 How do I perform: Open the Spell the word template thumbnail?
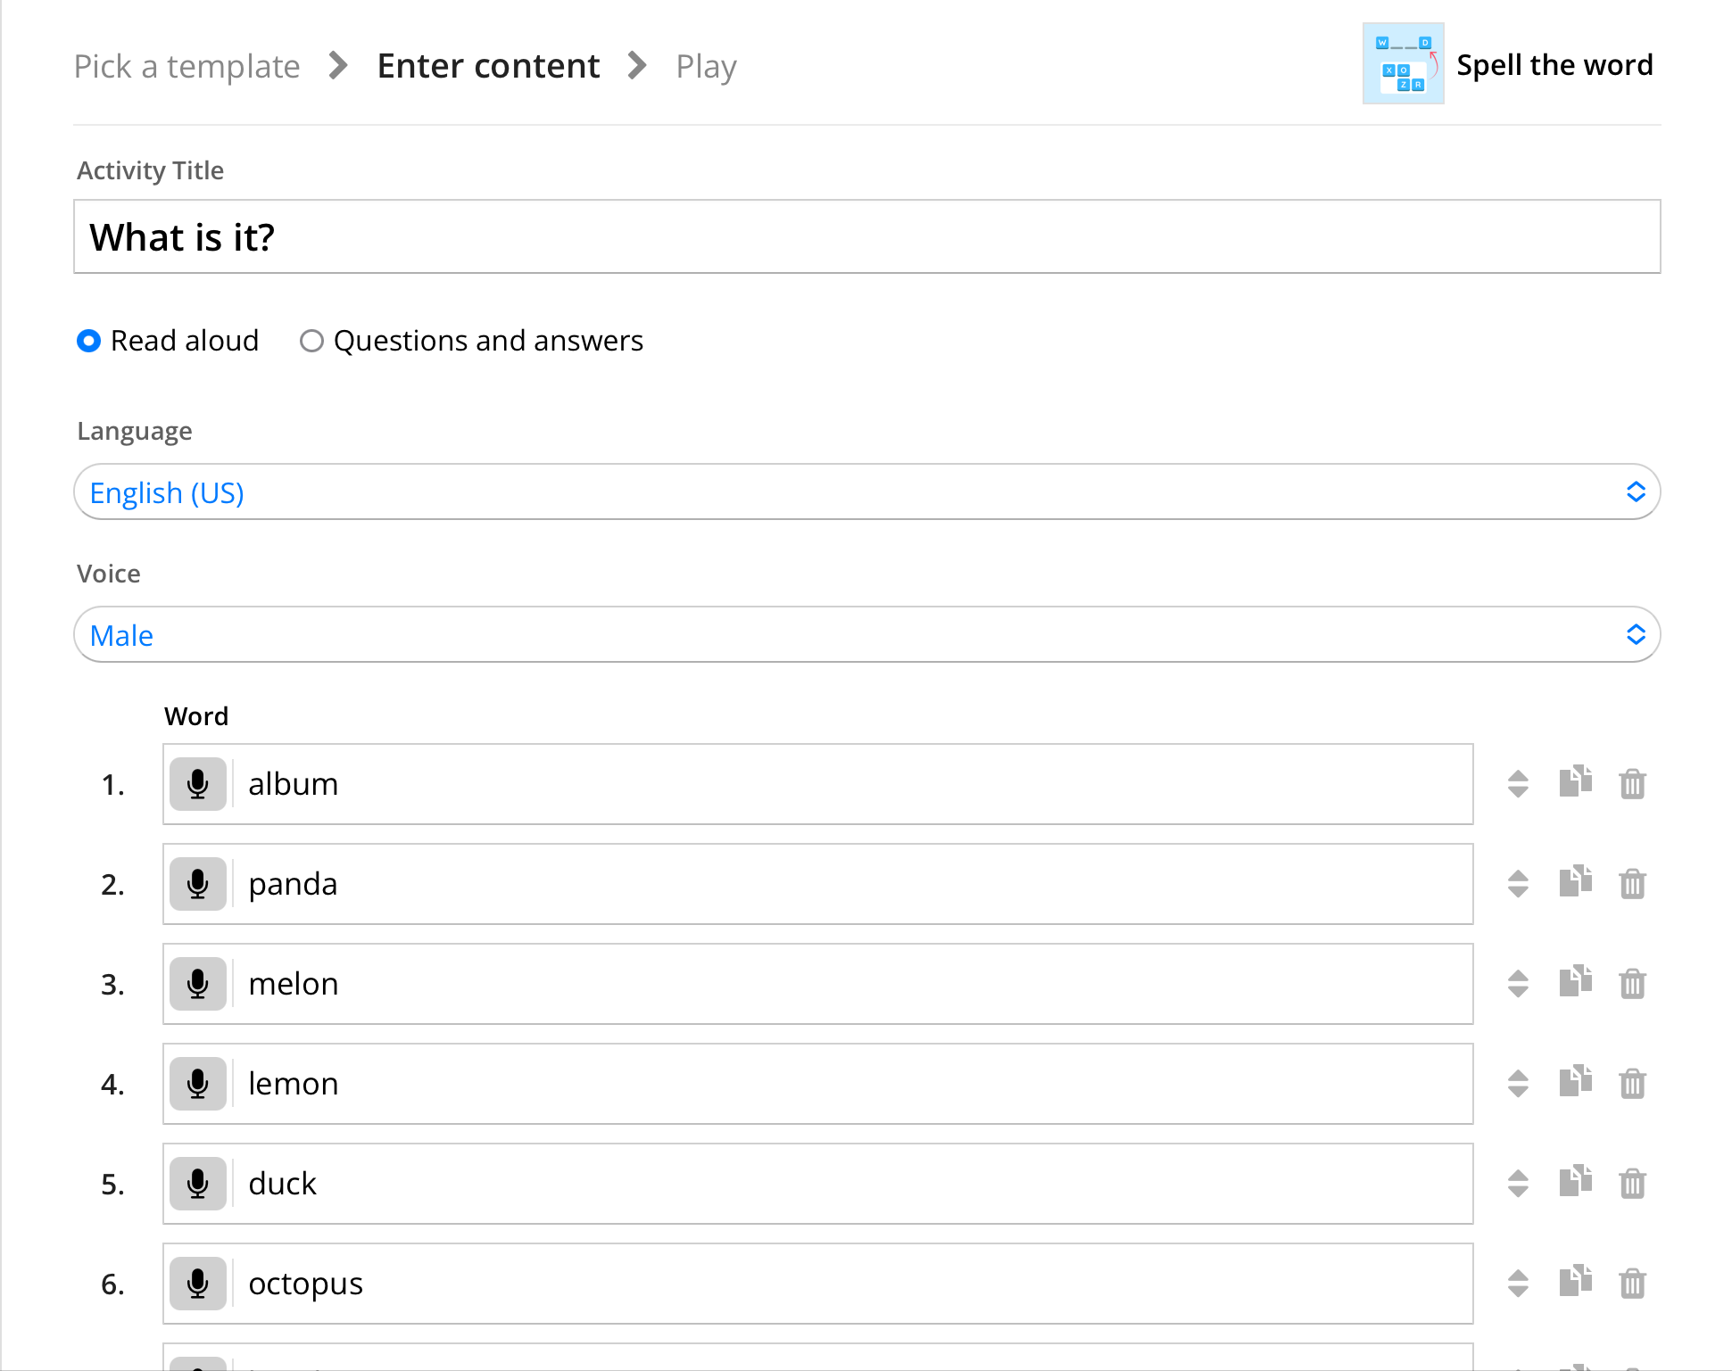1403,64
